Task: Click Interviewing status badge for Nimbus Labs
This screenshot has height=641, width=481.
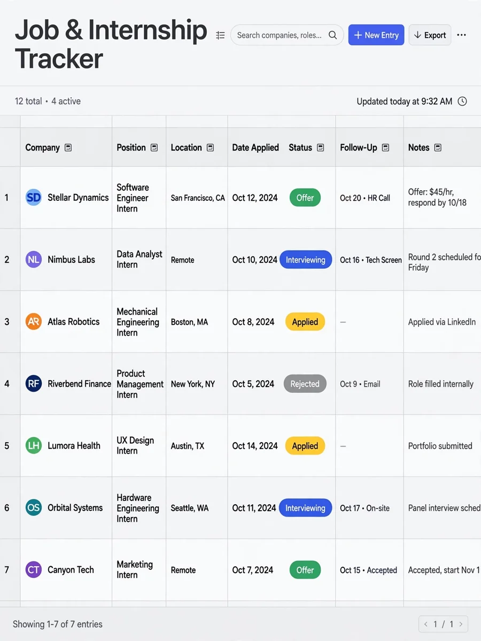Action: click(306, 260)
